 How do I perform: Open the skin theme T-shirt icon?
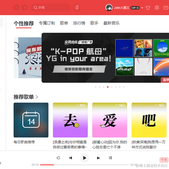click(148, 8)
